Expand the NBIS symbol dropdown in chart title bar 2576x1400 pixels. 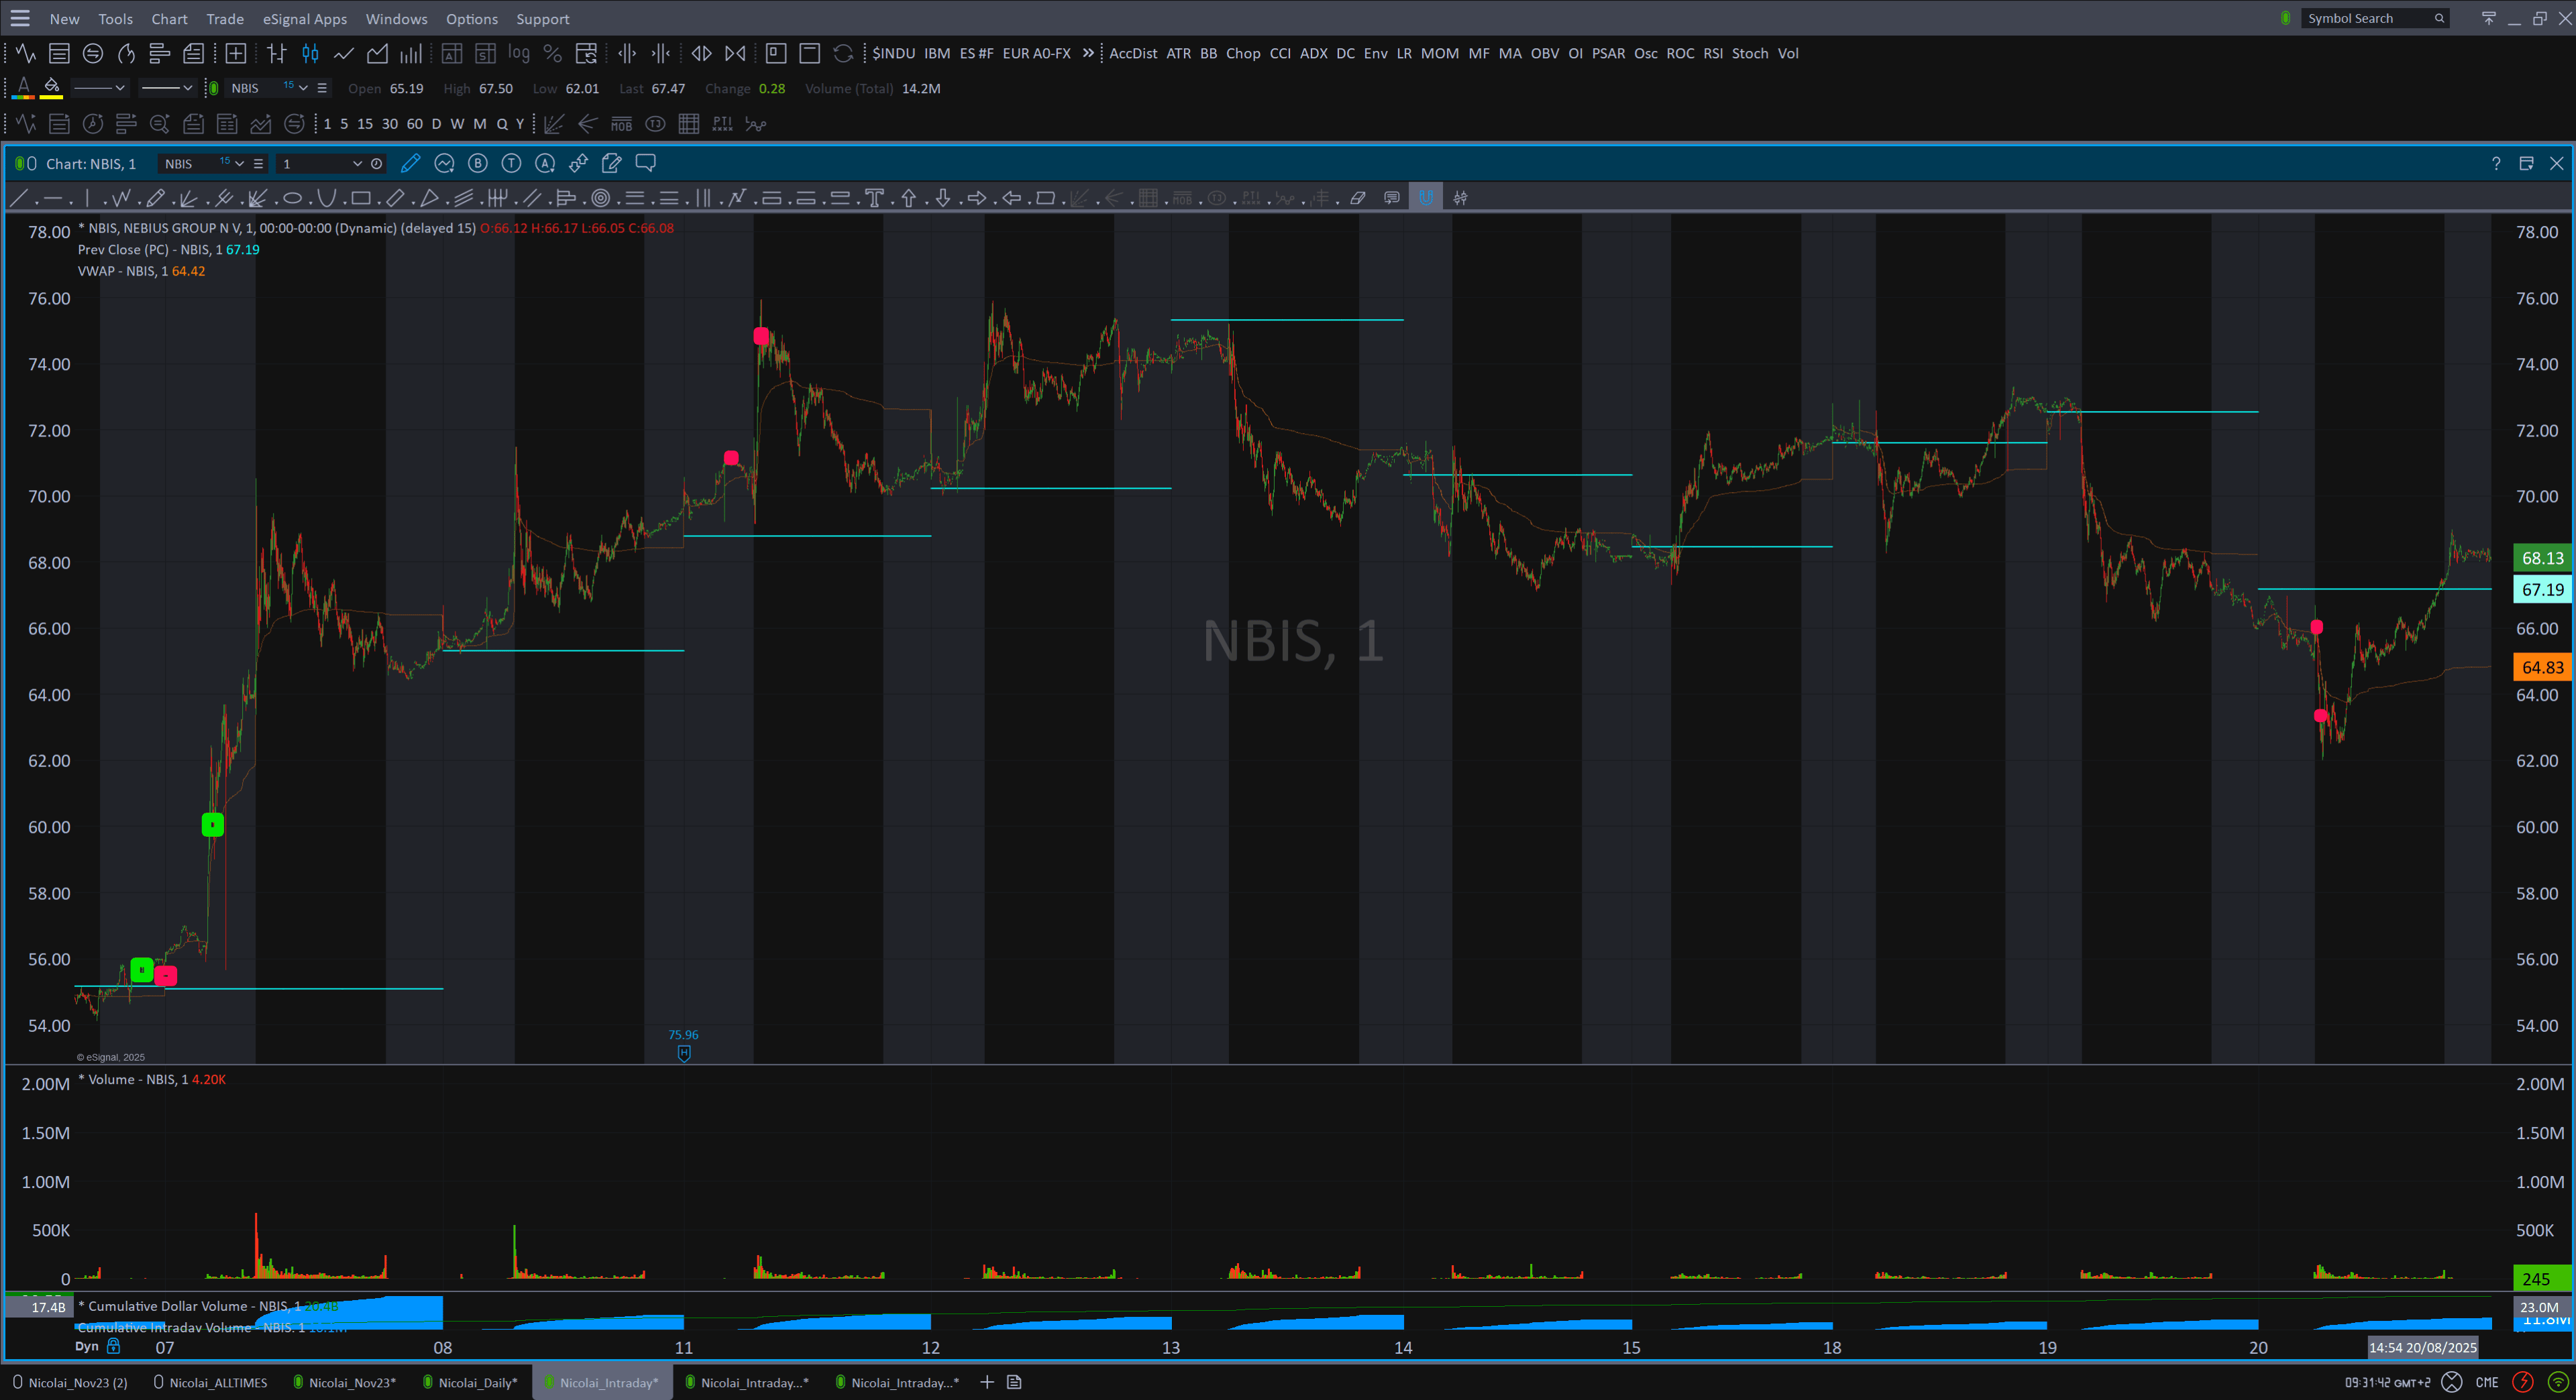pyautogui.click(x=239, y=164)
